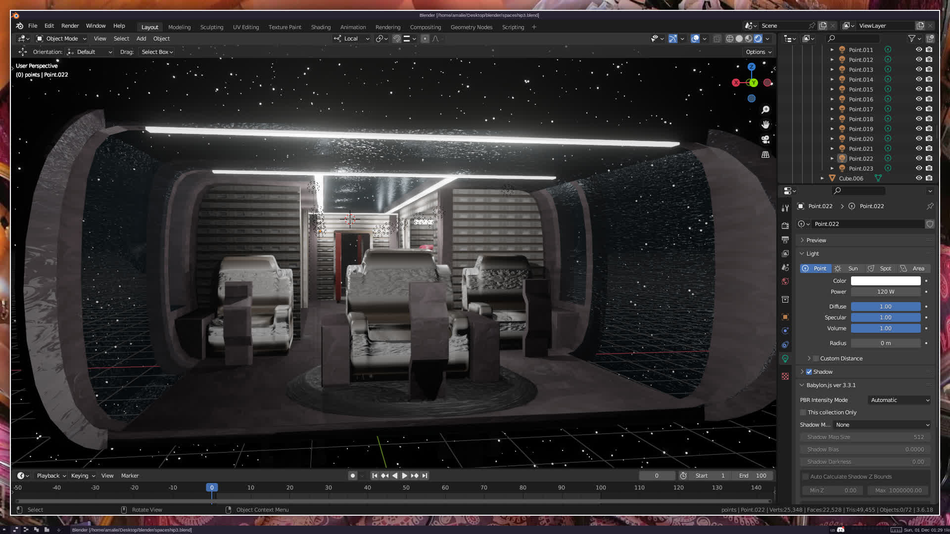The image size is (950, 534).
Task: Open the Object Mode dropdown
Action: coord(61,39)
